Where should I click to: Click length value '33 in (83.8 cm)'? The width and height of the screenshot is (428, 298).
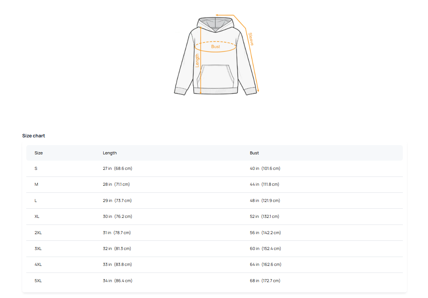pos(117,264)
